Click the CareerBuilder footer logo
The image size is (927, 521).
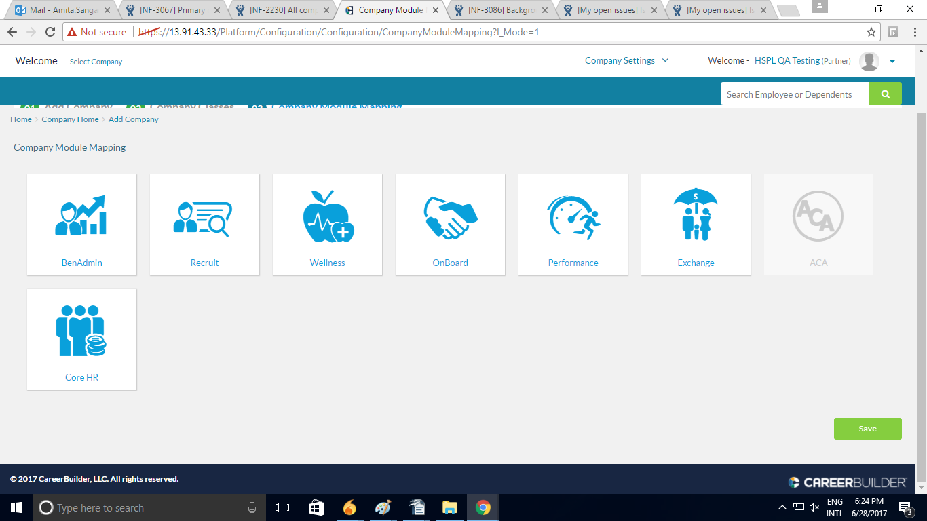(x=848, y=482)
